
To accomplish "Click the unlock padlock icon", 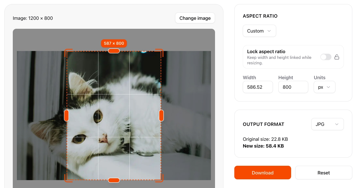I will (x=337, y=57).
